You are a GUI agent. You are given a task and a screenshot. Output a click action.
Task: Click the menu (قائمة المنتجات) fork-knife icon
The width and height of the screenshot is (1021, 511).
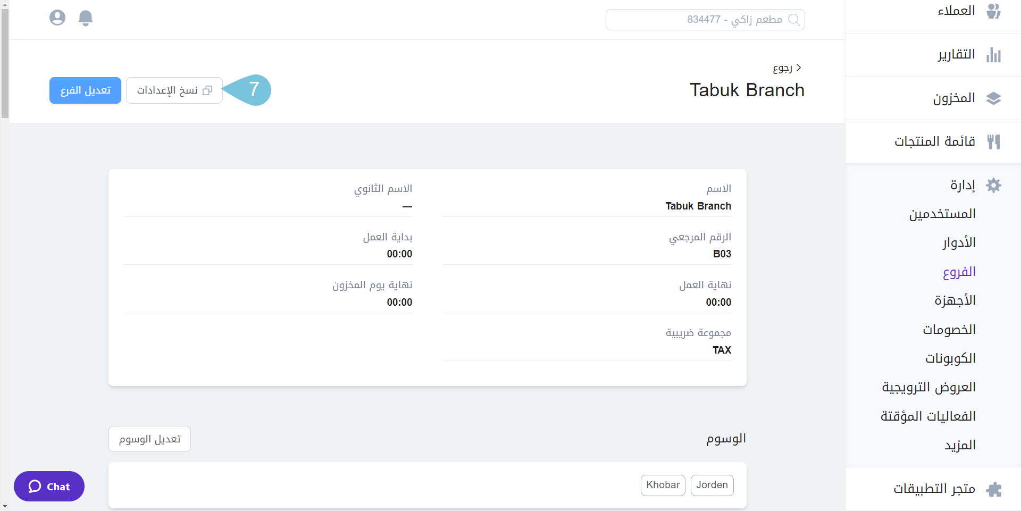(993, 141)
